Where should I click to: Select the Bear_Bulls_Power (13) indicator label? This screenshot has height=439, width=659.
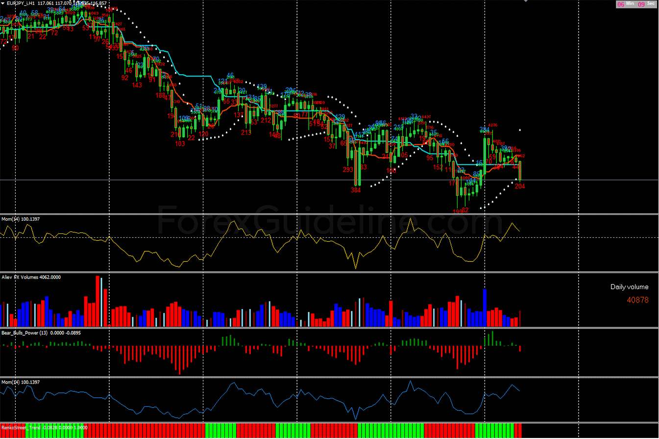pyautogui.click(x=24, y=333)
